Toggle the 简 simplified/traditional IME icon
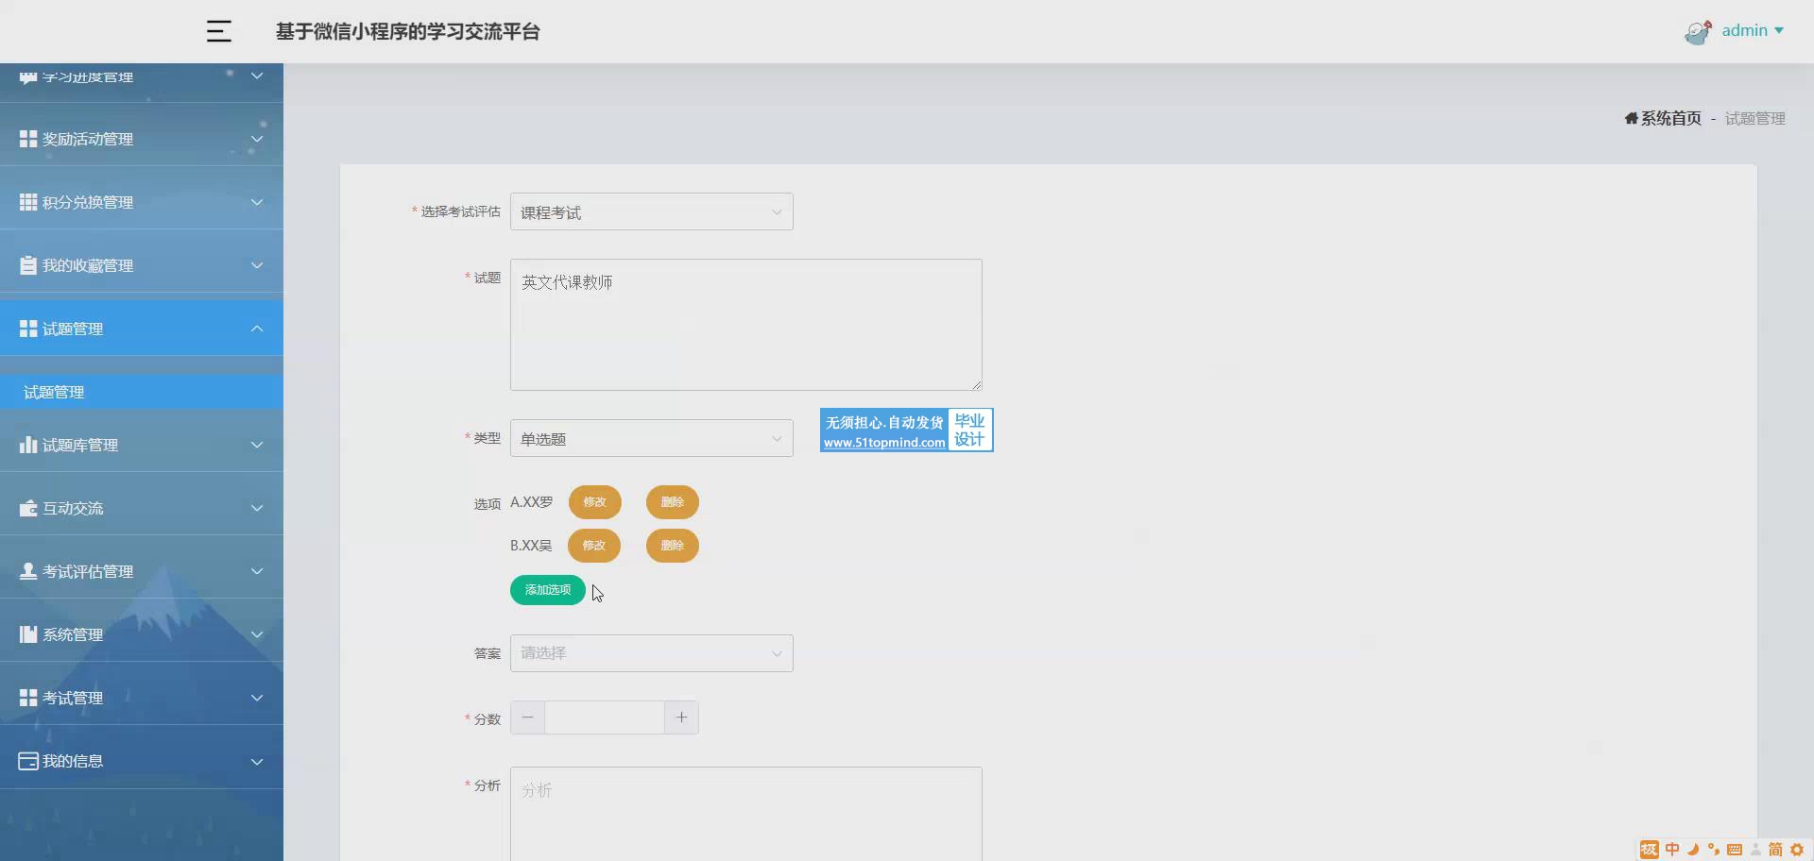1814x861 pixels. click(1775, 850)
